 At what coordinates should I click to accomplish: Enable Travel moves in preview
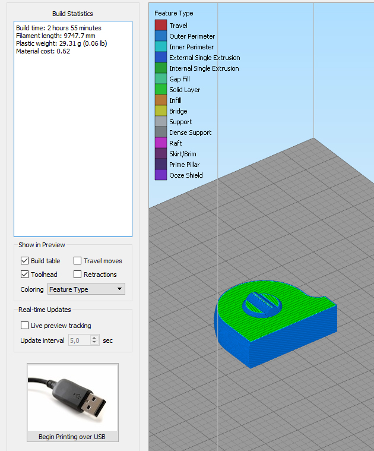point(78,261)
